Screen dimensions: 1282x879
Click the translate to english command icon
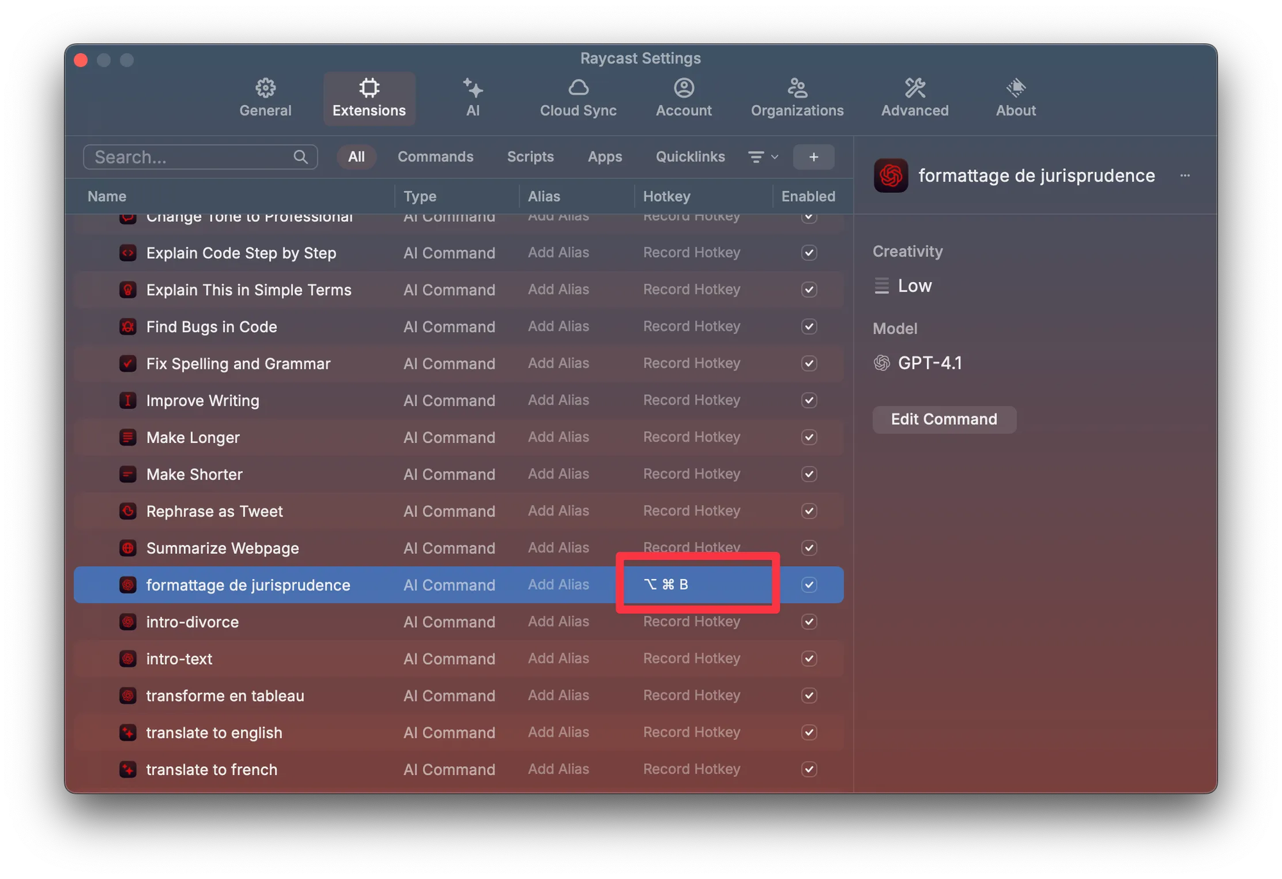[x=128, y=733]
